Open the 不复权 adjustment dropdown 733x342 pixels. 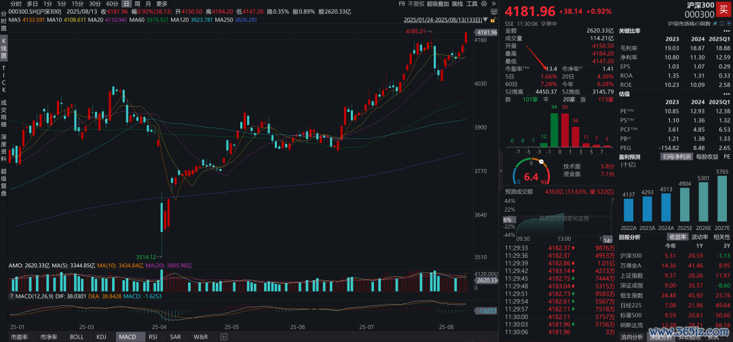416,3
